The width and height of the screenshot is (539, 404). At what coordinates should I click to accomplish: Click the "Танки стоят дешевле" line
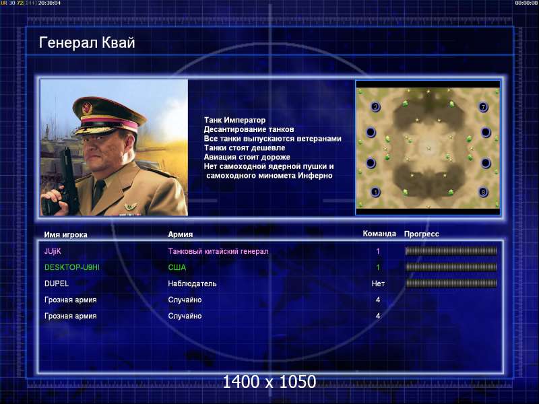click(x=245, y=147)
